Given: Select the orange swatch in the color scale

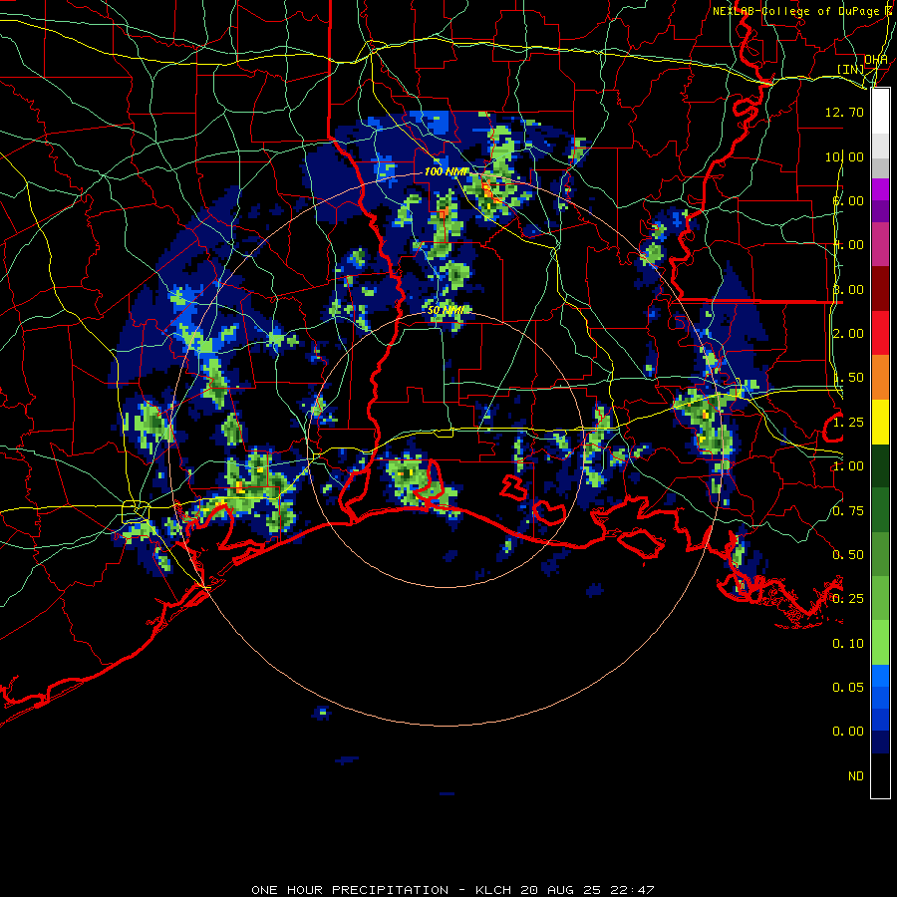Looking at the screenshot, I should (x=880, y=378).
